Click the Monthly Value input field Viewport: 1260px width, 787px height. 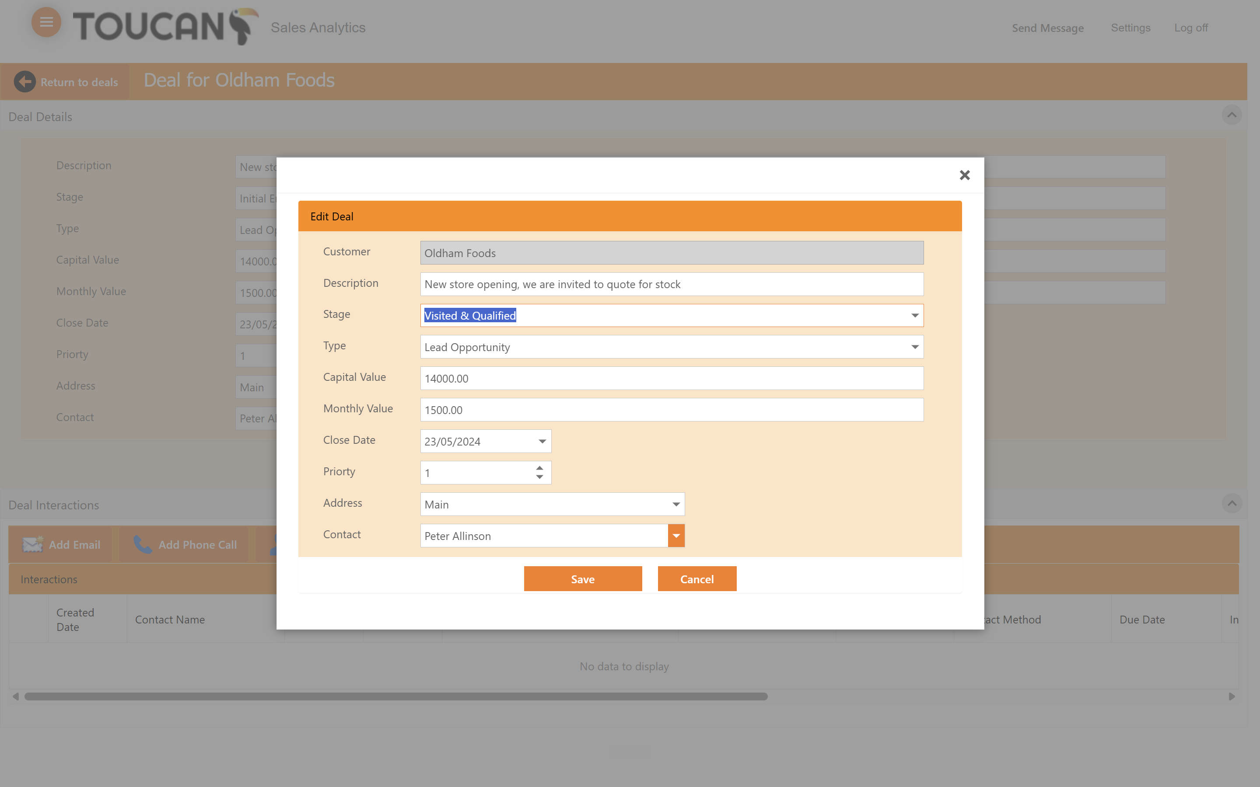pos(672,410)
